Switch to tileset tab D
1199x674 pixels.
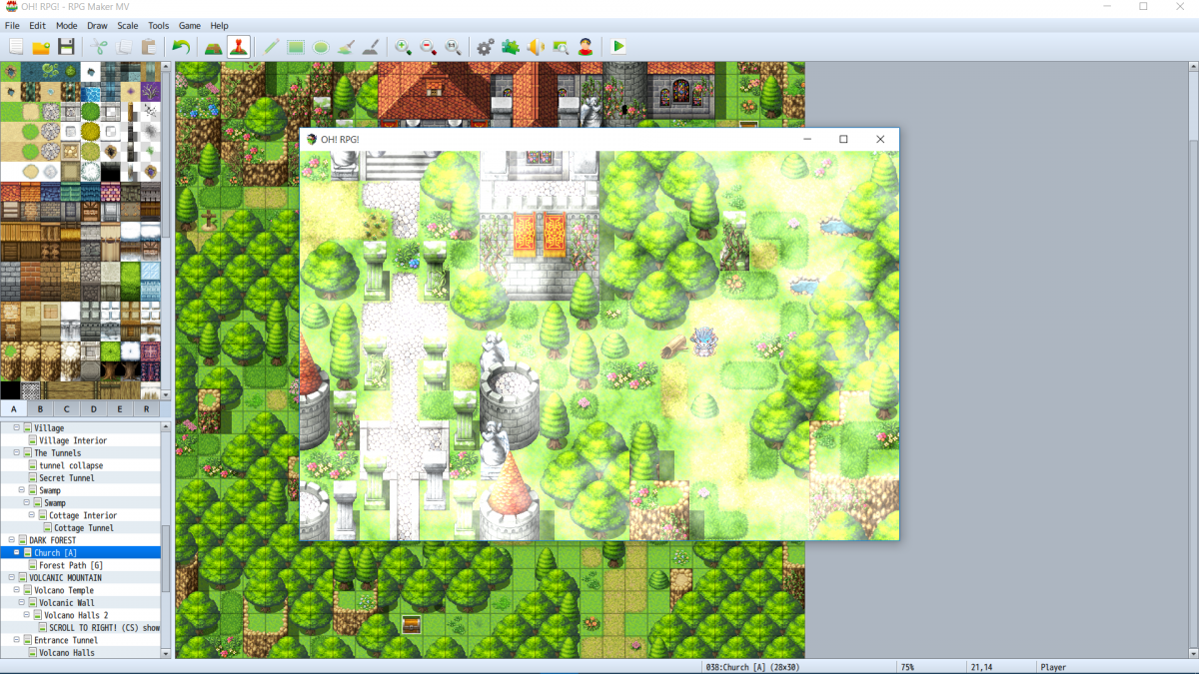pyautogui.click(x=93, y=408)
